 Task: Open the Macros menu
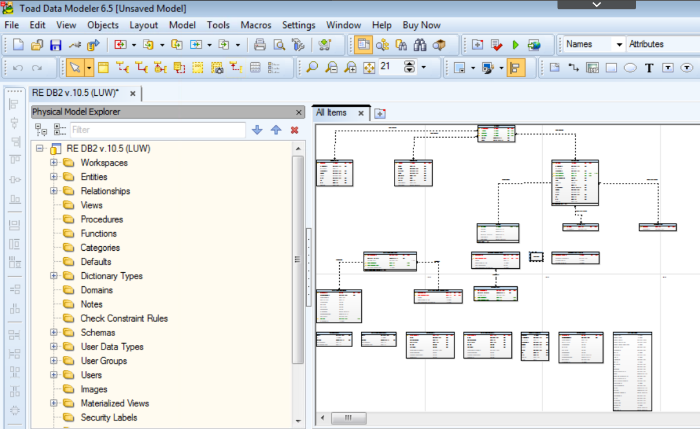coord(256,25)
